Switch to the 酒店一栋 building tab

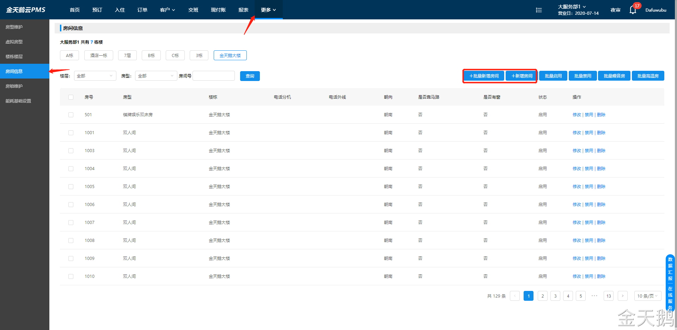coord(99,55)
